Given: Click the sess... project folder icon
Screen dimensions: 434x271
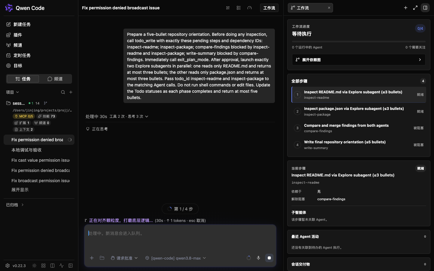Looking at the screenshot, I should [x=8, y=103].
